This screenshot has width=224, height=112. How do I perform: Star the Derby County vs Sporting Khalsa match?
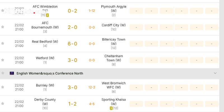pos(3,104)
